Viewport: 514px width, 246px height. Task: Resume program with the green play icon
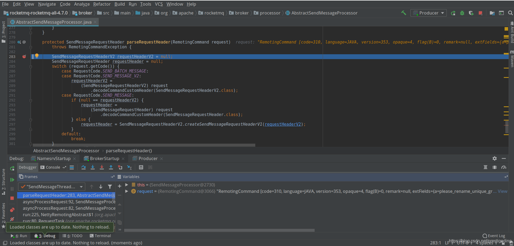(x=12, y=180)
